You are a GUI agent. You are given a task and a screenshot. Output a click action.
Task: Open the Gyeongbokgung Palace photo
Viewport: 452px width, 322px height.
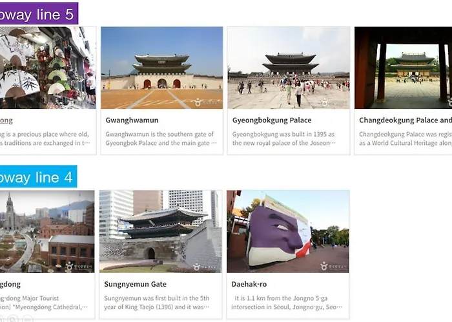289,68
